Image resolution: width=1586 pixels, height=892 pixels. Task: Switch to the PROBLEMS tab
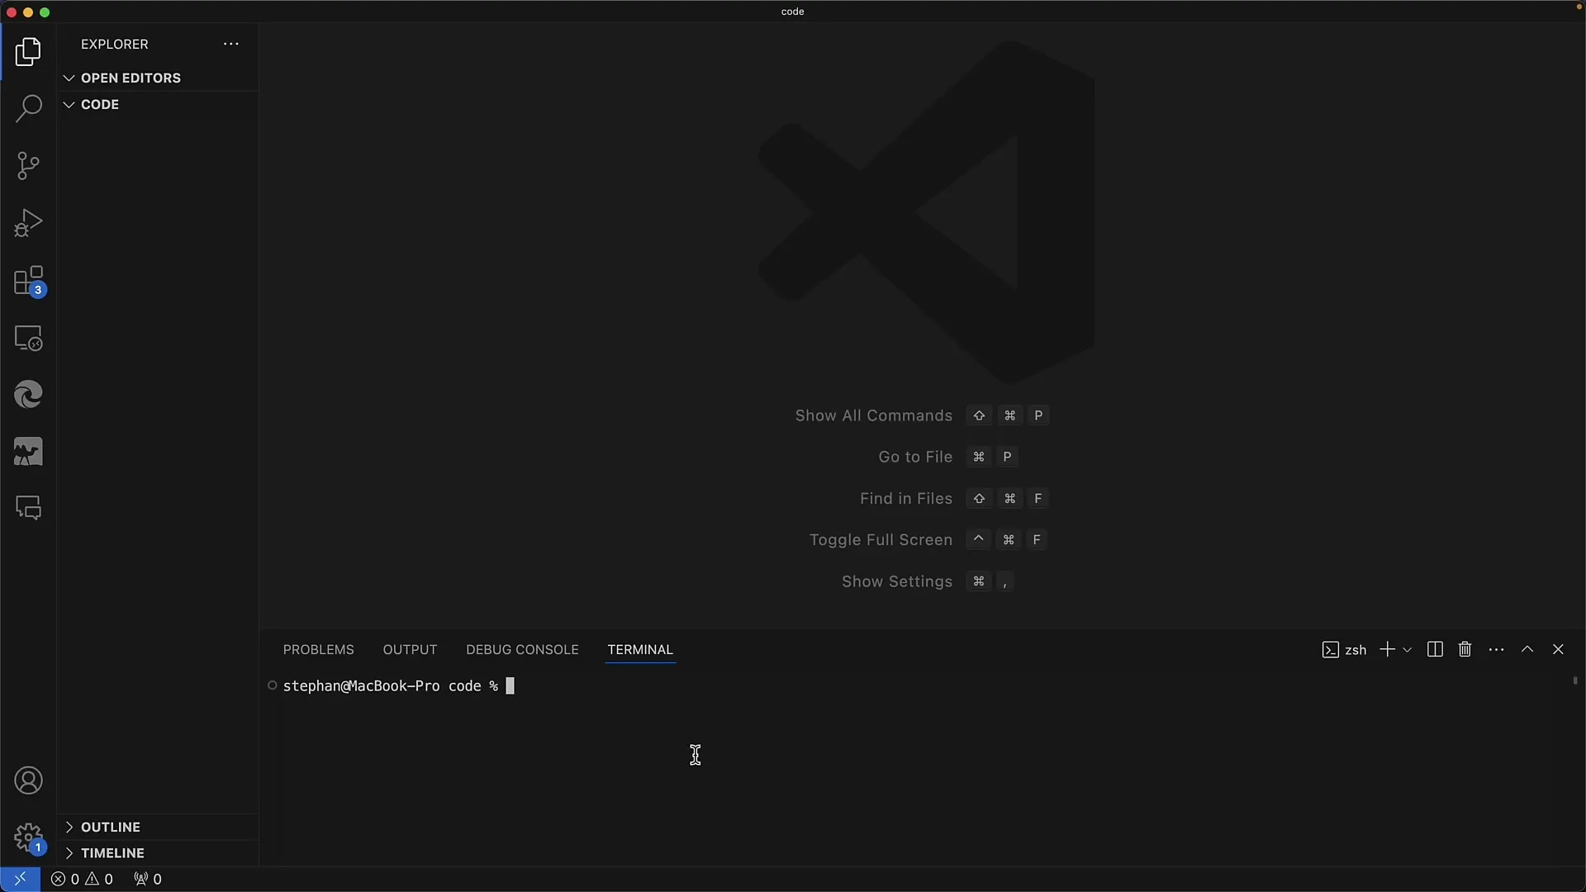pyautogui.click(x=318, y=649)
